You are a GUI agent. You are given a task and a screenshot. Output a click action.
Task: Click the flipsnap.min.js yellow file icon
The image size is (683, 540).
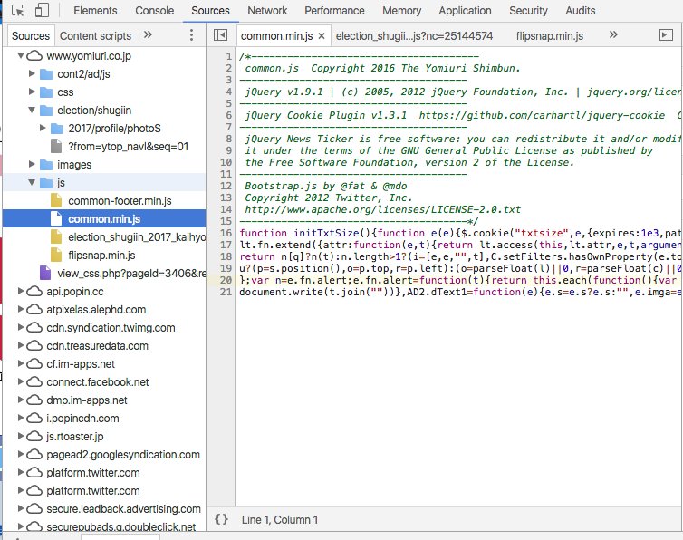pyautogui.click(x=56, y=255)
